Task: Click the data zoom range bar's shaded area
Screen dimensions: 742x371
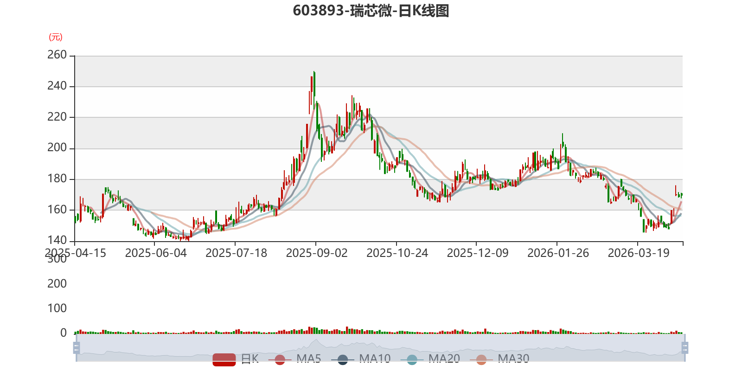Action: 380,348
